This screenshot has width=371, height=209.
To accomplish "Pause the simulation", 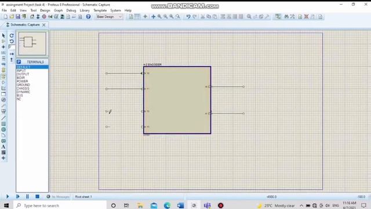I will (27, 196).
